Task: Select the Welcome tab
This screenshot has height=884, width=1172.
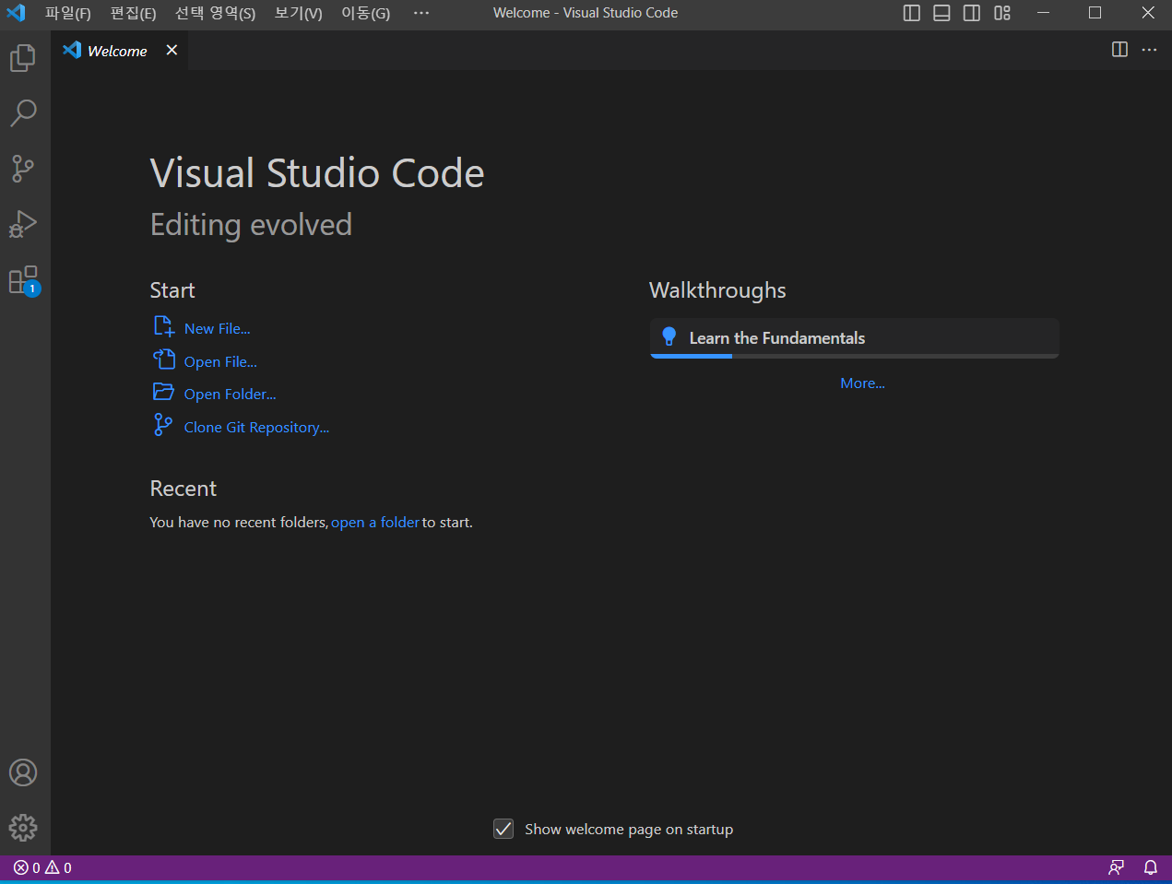Action: click(x=120, y=51)
